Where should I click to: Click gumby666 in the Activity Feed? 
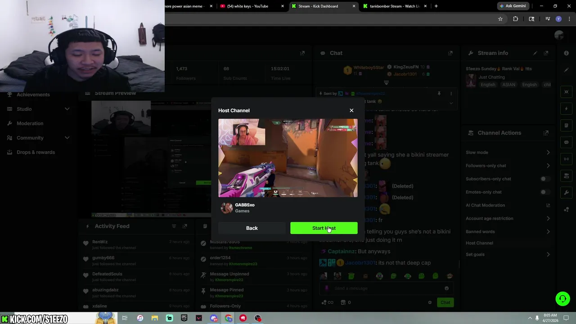click(x=103, y=258)
